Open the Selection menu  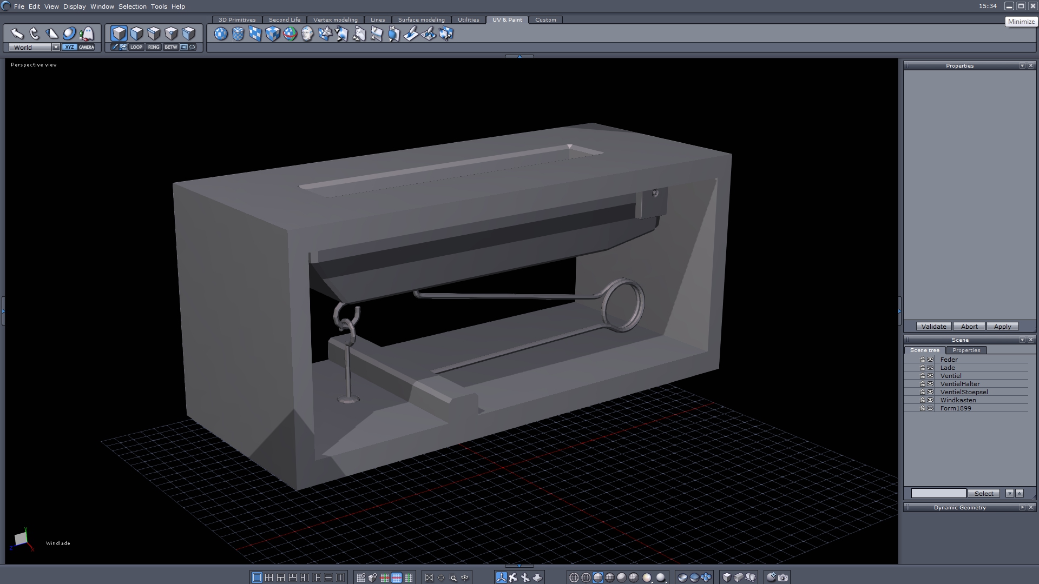click(132, 6)
